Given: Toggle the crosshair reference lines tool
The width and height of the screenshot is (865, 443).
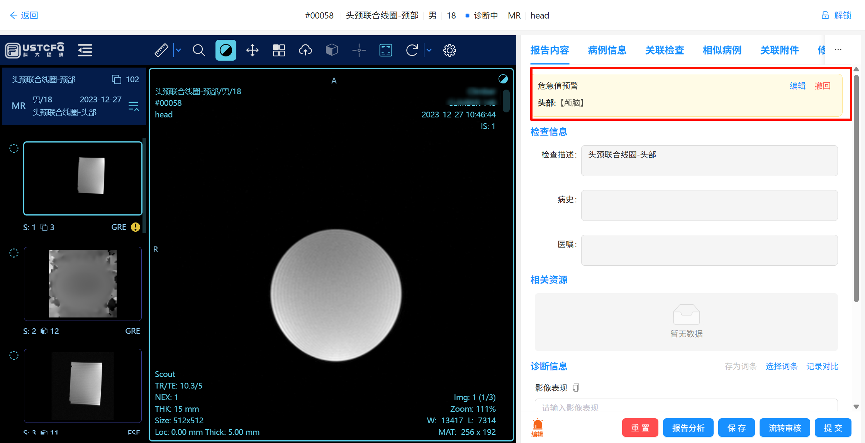Looking at the screenshot, I should (359, 50).
